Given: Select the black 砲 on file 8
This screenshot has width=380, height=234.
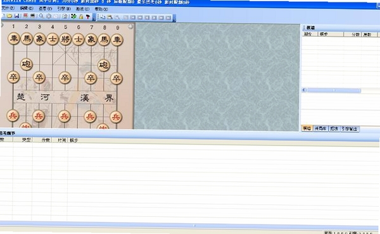Looking at the screenshot, I should coord(104,65).
